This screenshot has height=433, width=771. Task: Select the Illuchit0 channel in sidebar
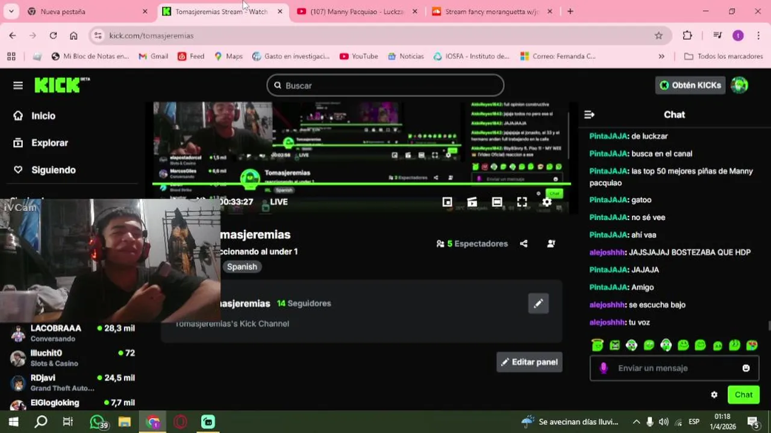click(72, 358)
